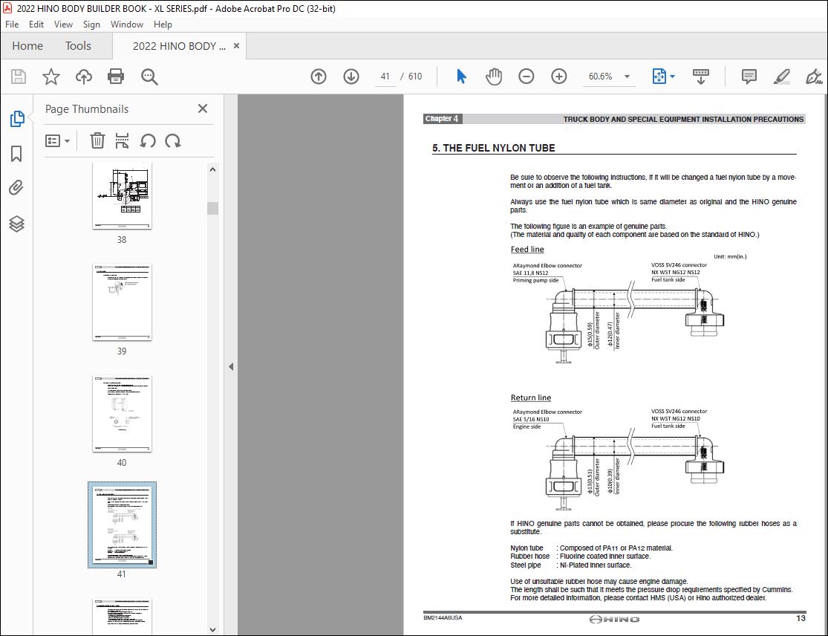This screenshot has width=828, height=636.
Task: Select the Highlight text pen tool
Action: (781, 77)
